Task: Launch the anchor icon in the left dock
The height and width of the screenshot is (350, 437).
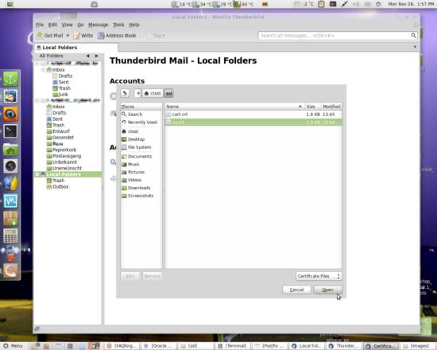Action: pyautogui.click(x=10, y=79)
